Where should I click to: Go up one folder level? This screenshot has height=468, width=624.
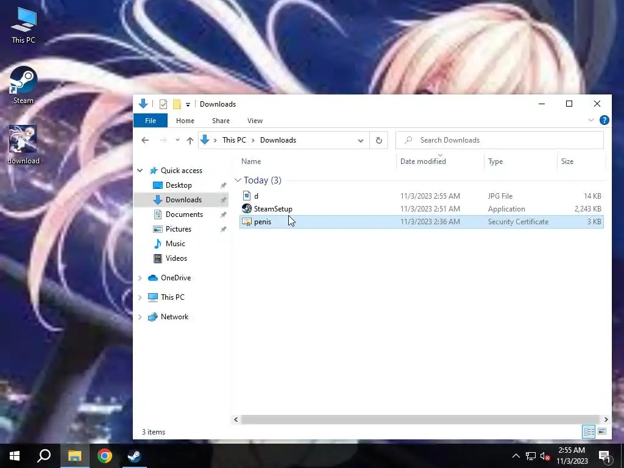click(190, 140)
